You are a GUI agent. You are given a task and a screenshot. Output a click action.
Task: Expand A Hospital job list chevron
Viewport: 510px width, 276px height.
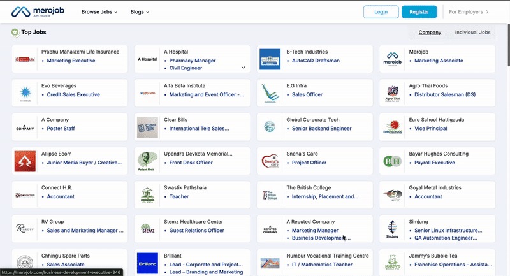tap(243, 68)
